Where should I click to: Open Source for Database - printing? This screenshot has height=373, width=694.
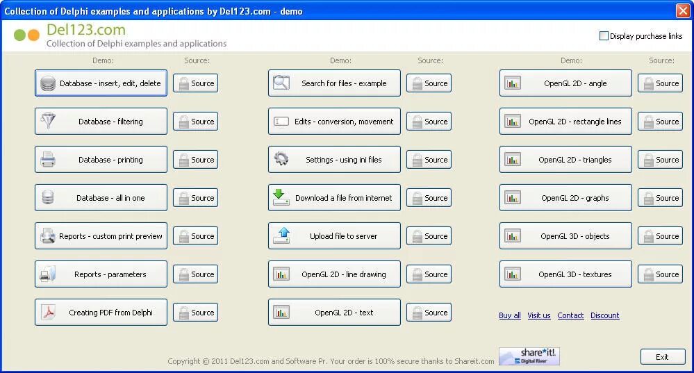(x=196, y=160)
